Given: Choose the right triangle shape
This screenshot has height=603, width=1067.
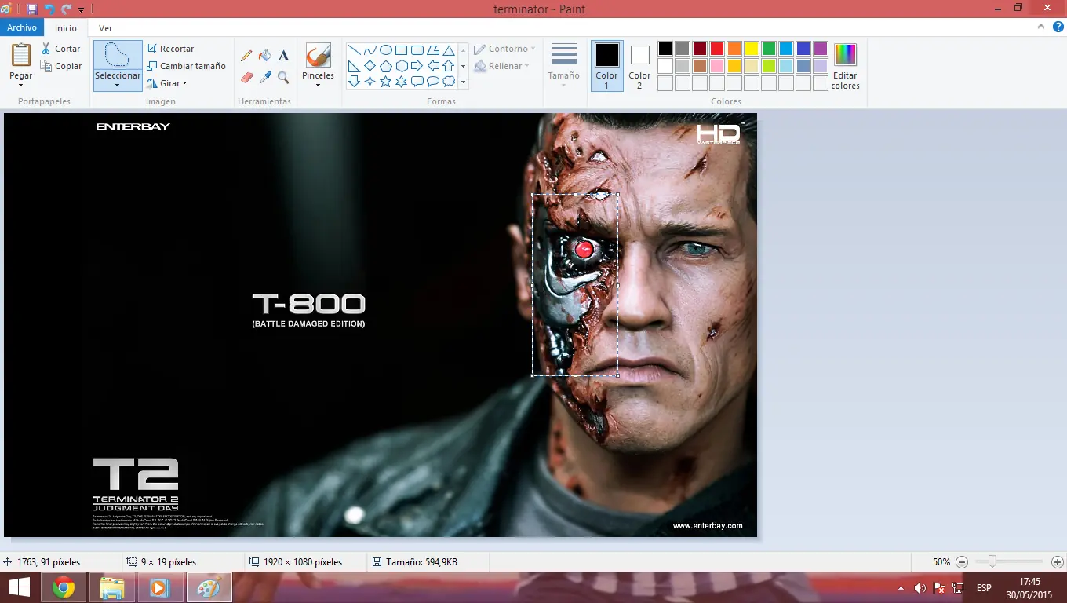Looking at the screenshot, I should [x=354, y=66].
